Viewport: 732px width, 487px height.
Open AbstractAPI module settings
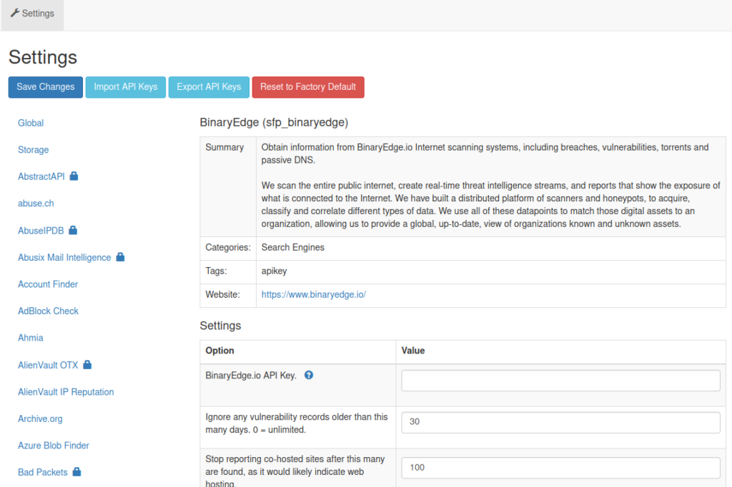(41, 176)
